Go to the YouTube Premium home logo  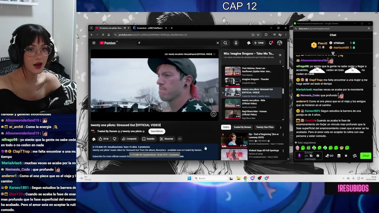pyautogui.click(x=108, y=43)
